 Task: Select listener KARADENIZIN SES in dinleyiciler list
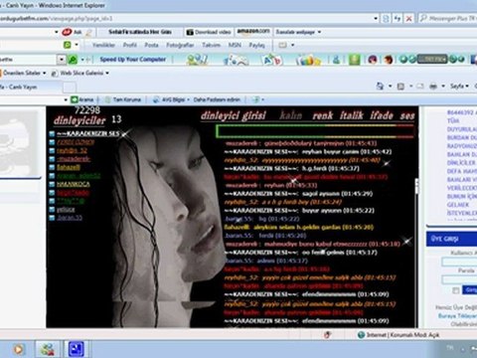[88, 133]
